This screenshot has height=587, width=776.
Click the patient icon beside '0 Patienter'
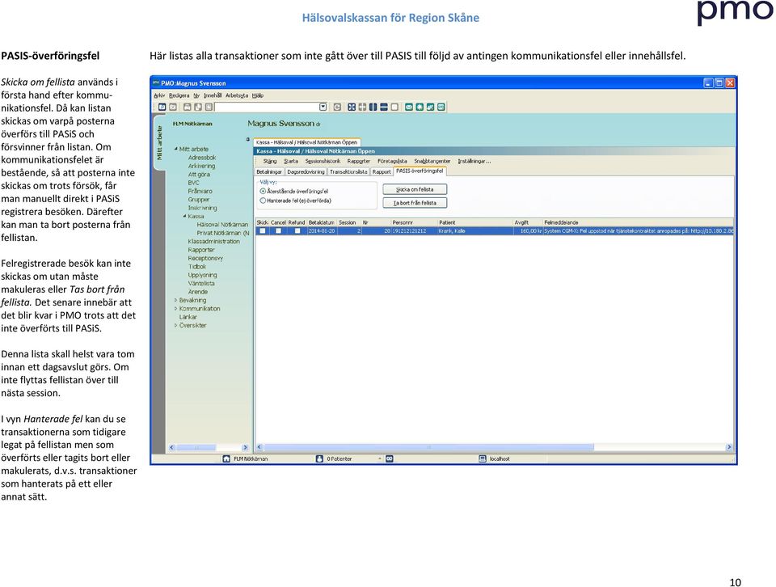320,458
